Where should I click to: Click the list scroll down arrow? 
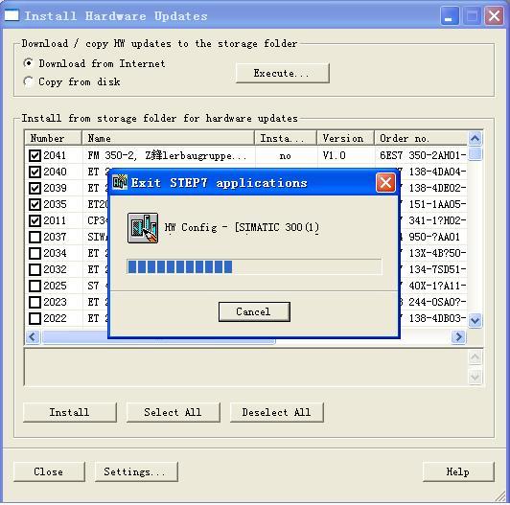(475, 320)
